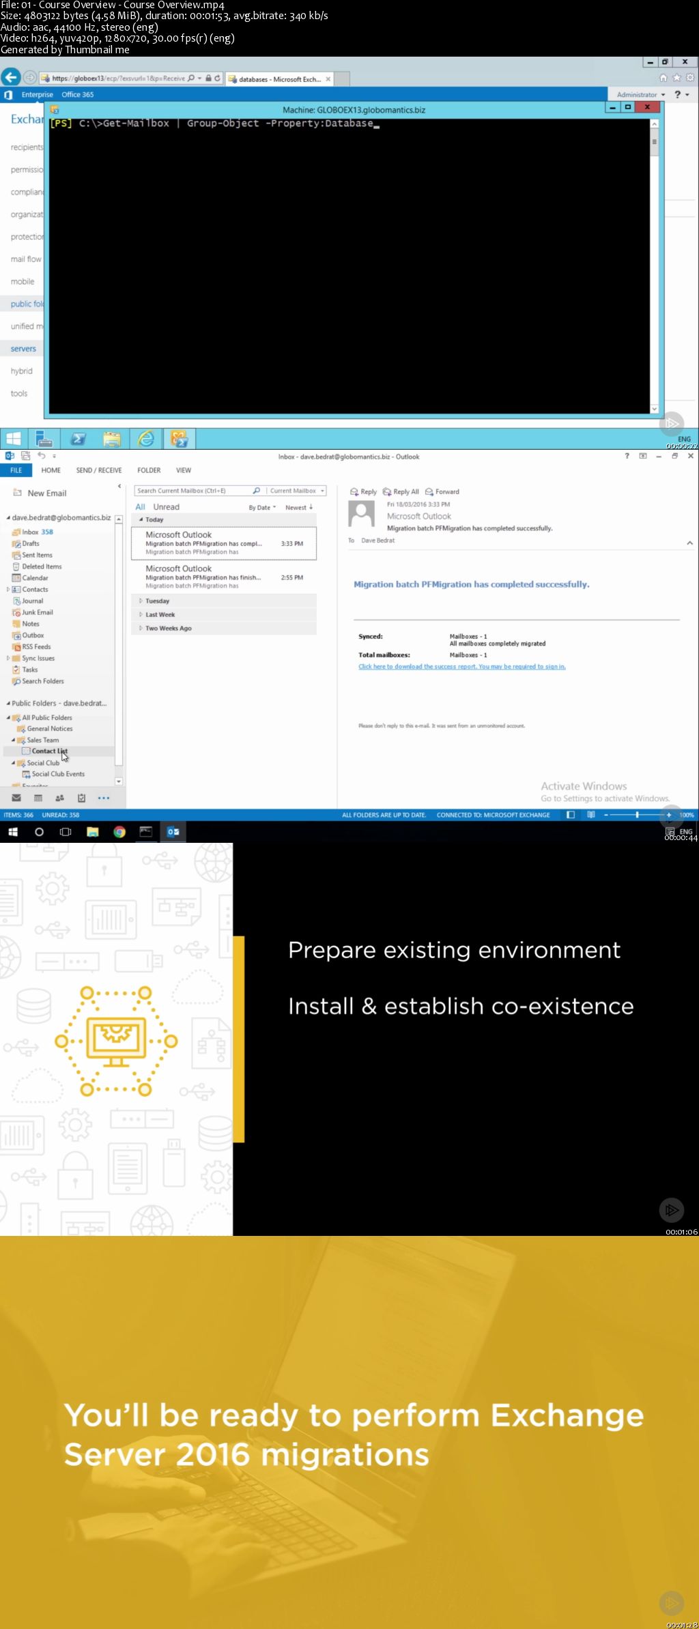Expand the Two Weeks Ago message group

click(x=141, y=629)
